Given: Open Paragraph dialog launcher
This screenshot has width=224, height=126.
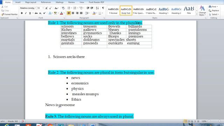Looking at the screenshot, I should tap(104, 18).
